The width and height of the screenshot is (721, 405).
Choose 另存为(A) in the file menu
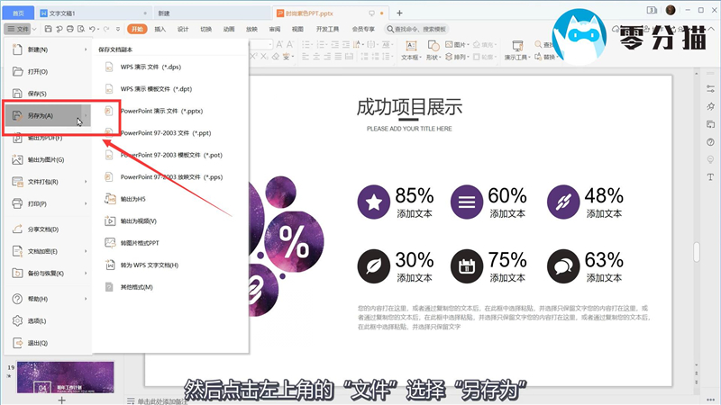[41, 115]
